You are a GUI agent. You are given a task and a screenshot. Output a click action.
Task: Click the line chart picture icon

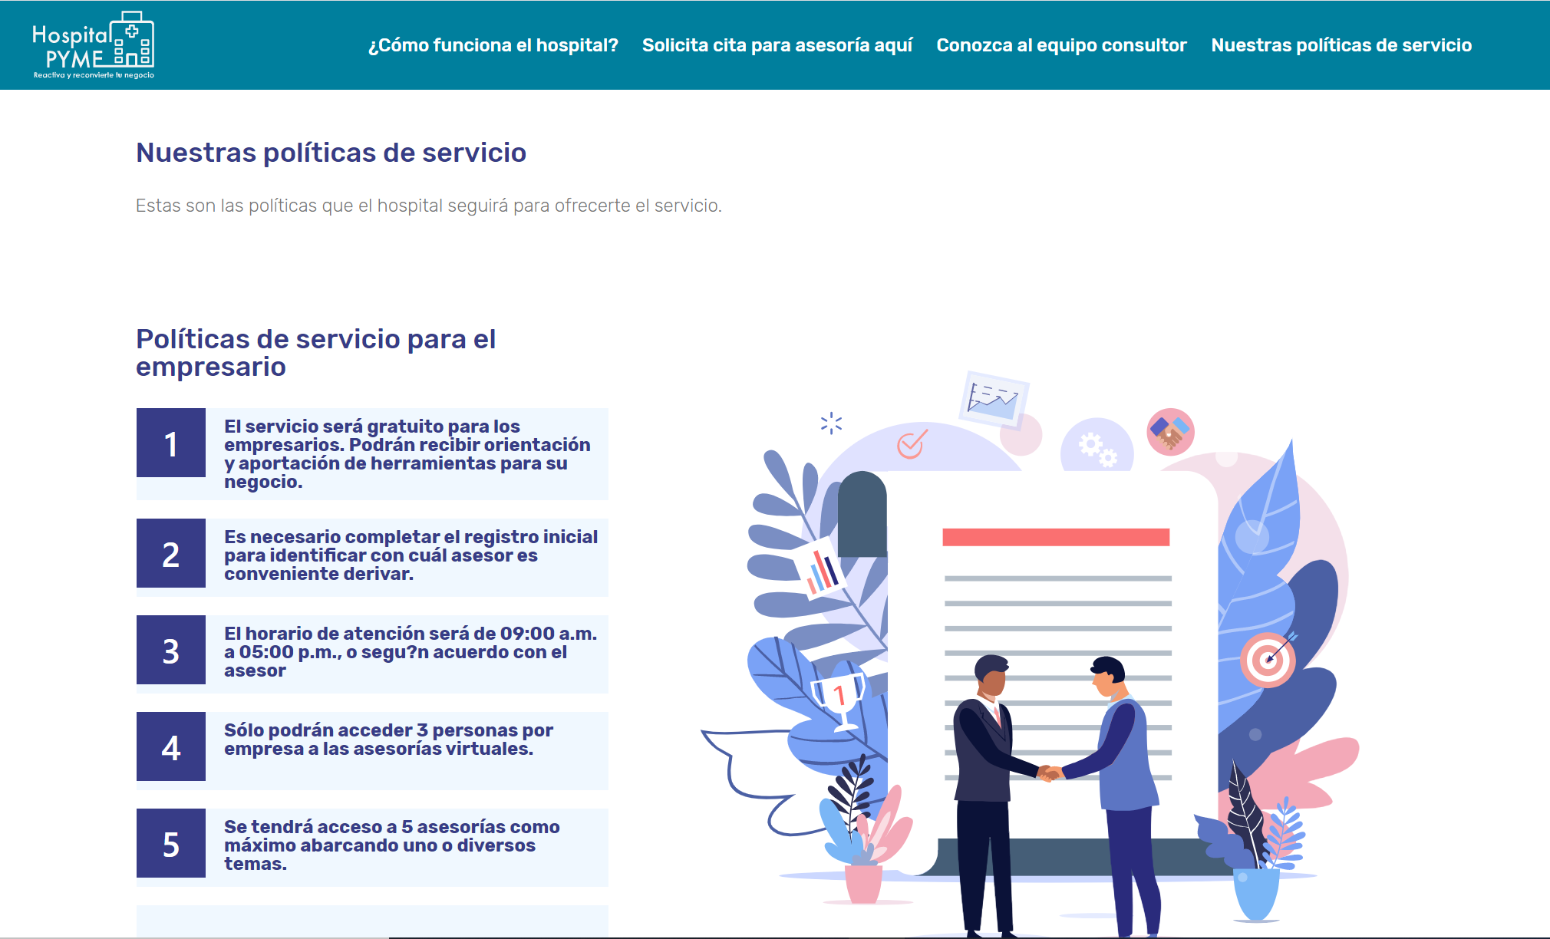[x=994, y=400]
